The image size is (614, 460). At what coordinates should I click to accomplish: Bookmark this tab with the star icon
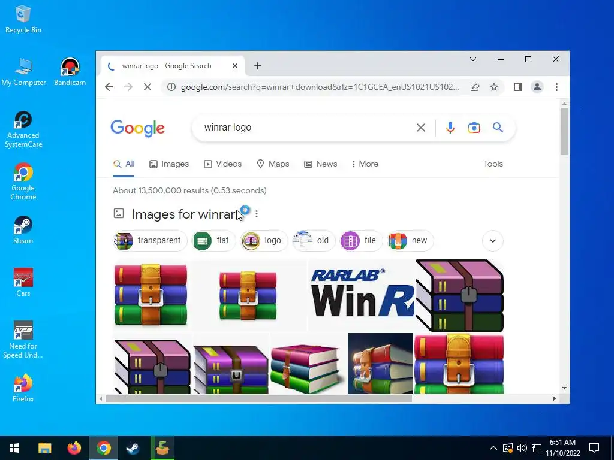pos(494,87)
